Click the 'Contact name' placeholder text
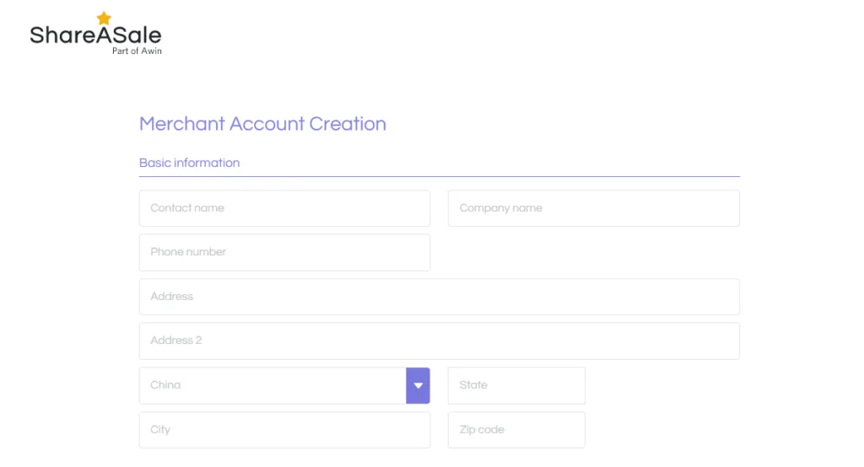Viewport: 864px width, 467px height. point(187,208)
